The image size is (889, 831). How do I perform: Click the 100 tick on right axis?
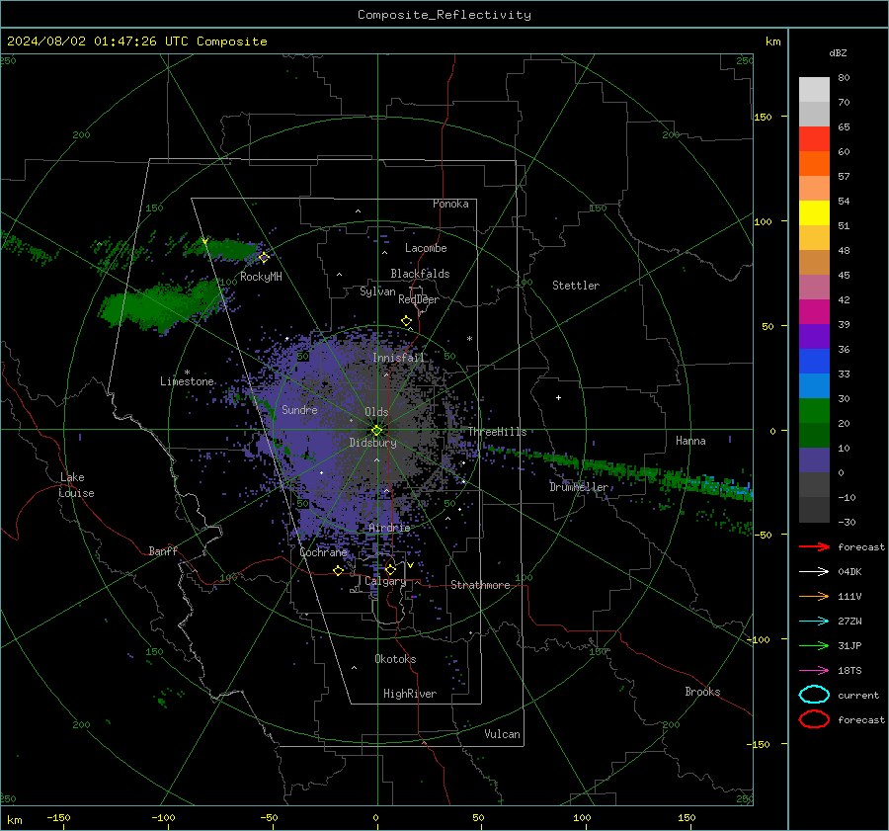click(763, 221)
